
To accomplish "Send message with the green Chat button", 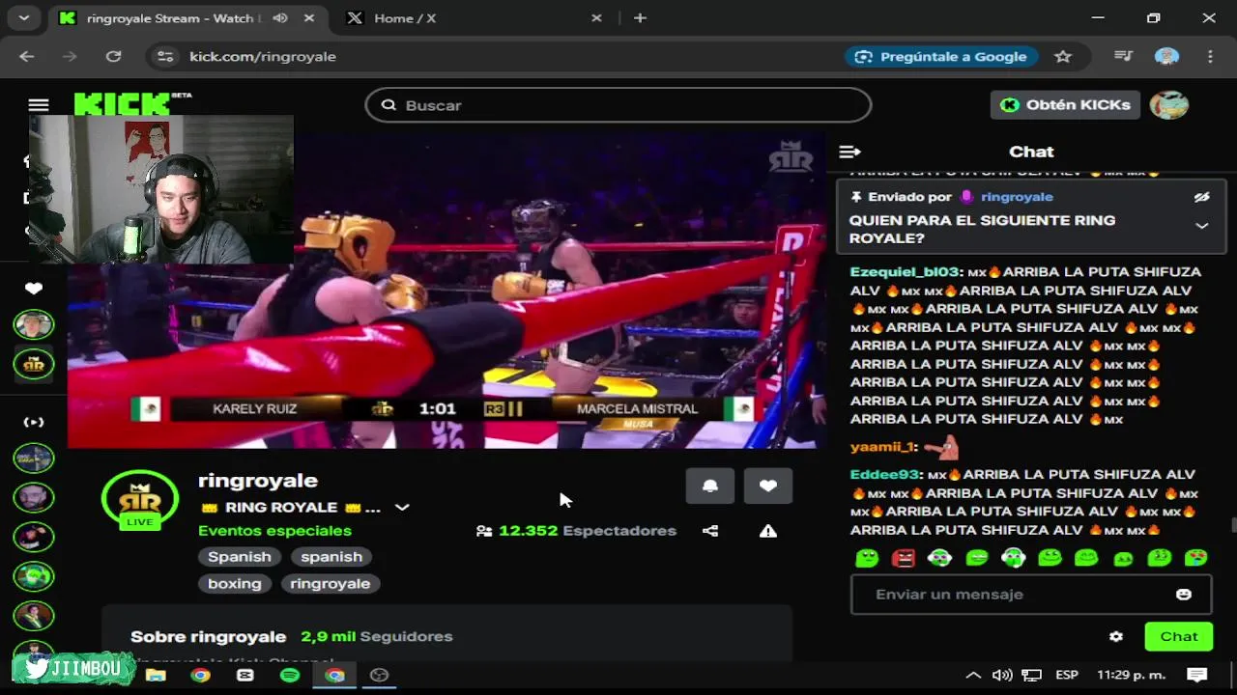I will pos(1178,636).
